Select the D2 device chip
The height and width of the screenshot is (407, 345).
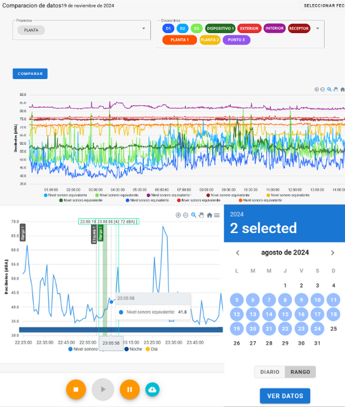point(182,28)
